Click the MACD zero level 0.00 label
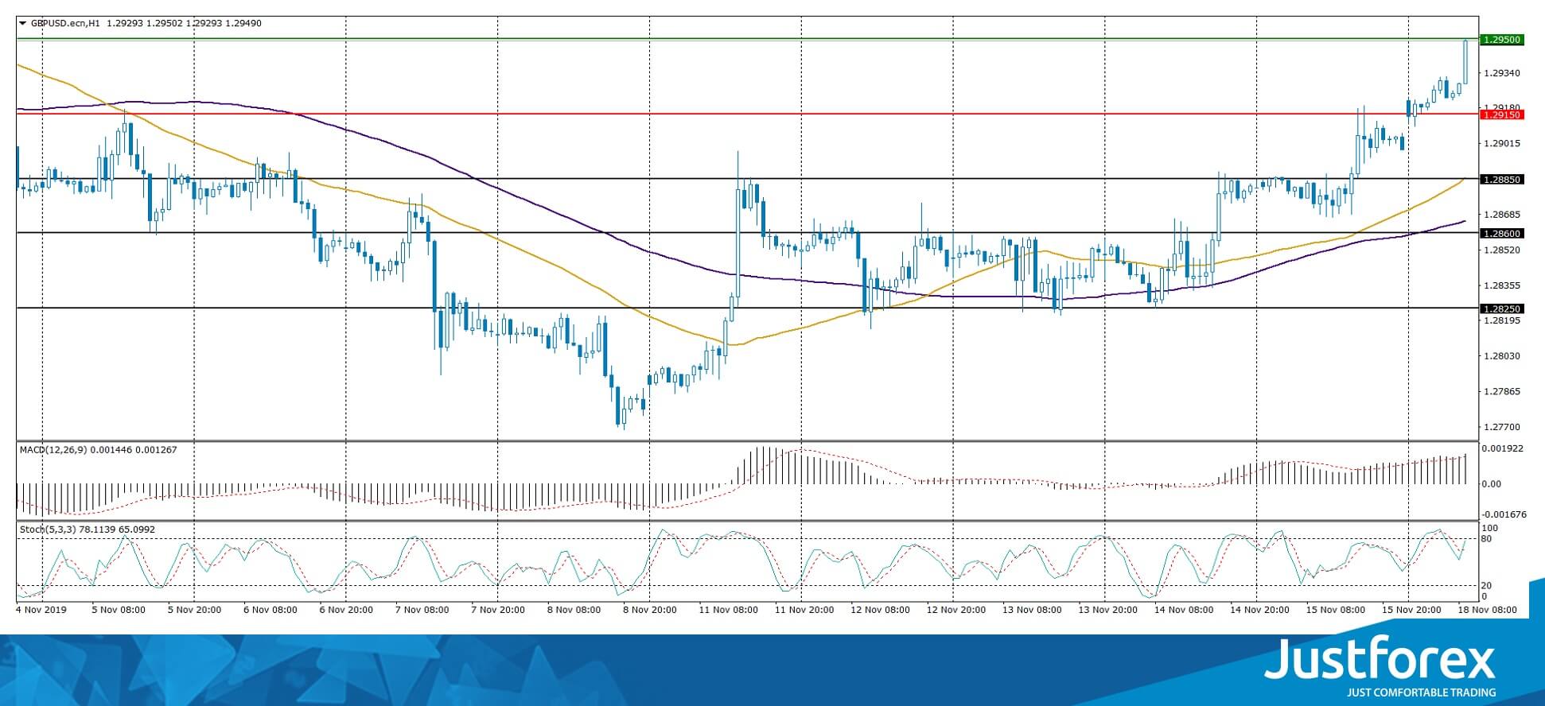 (1492, 483)
